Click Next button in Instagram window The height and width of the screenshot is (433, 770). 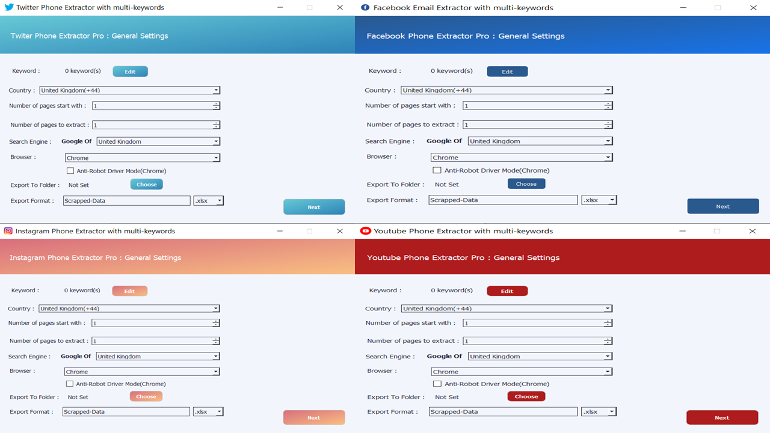pyautogui.click(x=314, y=418)
